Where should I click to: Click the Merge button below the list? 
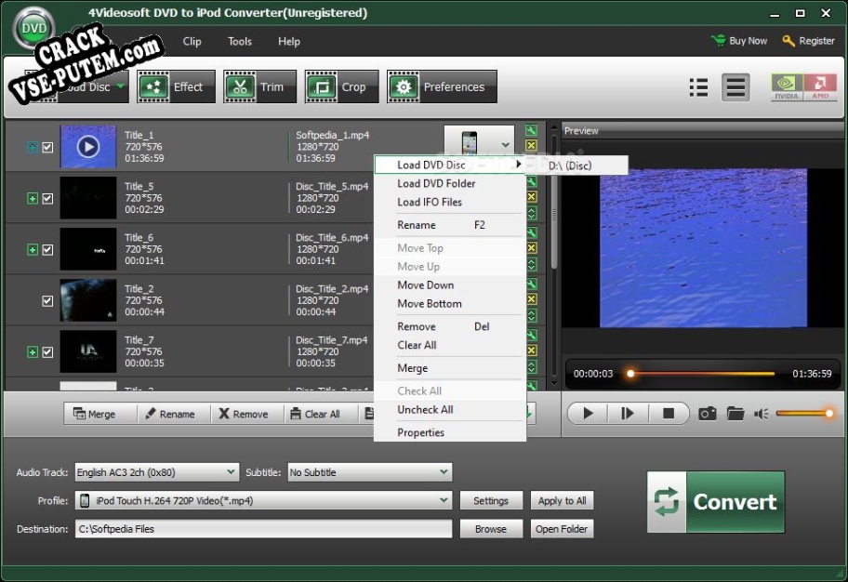(99, 414)
